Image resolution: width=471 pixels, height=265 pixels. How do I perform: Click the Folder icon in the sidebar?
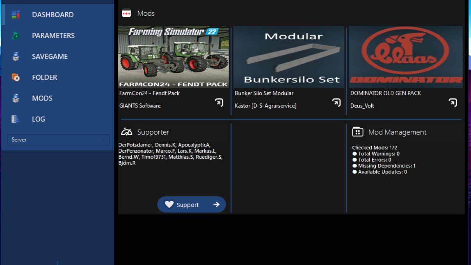(x=15, y=77)
